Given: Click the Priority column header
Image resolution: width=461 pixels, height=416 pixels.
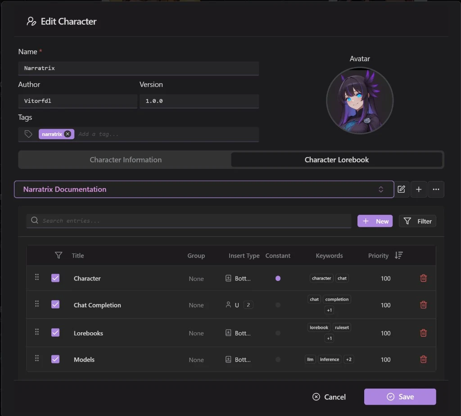Looking at the screenshot, I should pos(378,255).
